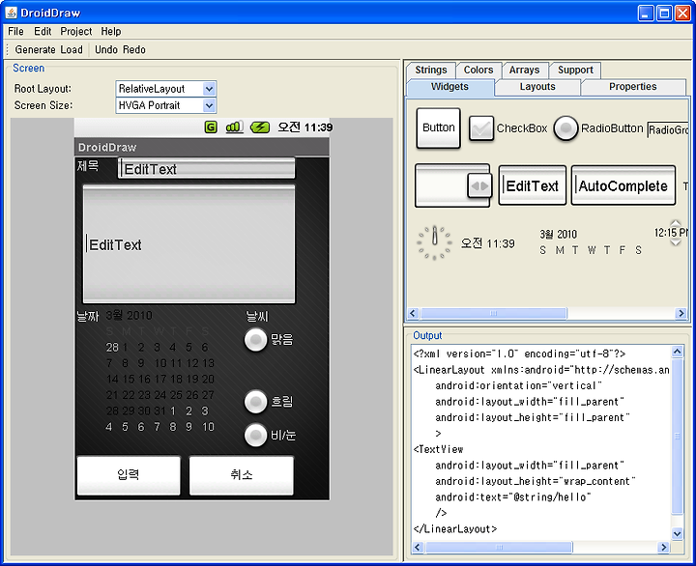The width and height of the screenshot is (696, 566).
Task: Pick the analog clock widget in the palette
Action: [x=434, y=242]
